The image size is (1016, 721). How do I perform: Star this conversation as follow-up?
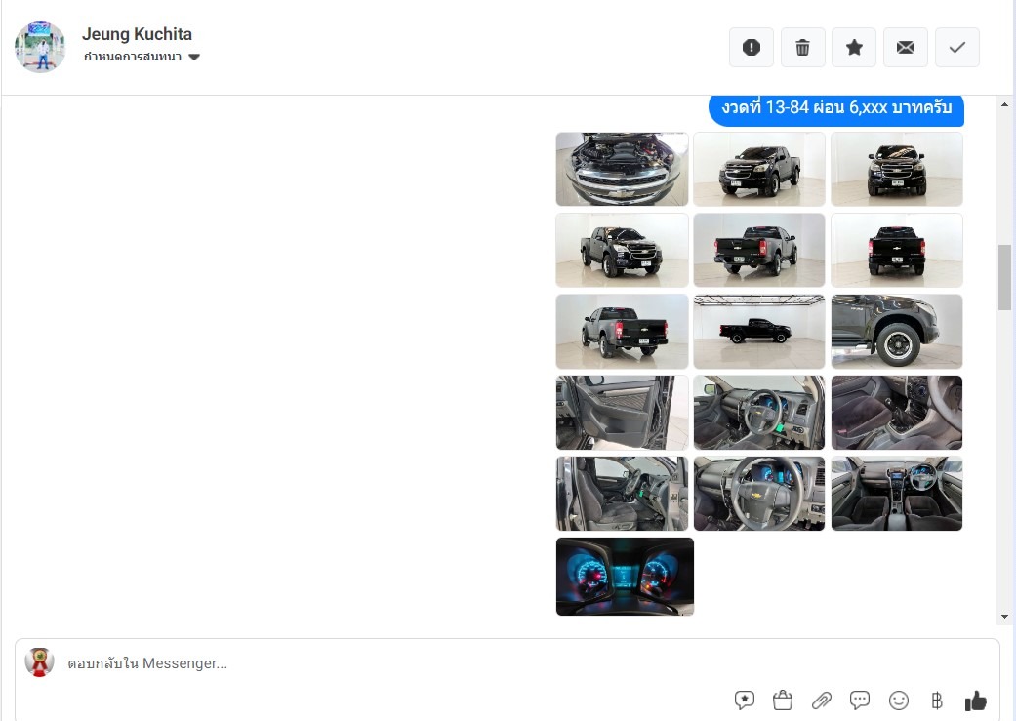tap(854, 47)
